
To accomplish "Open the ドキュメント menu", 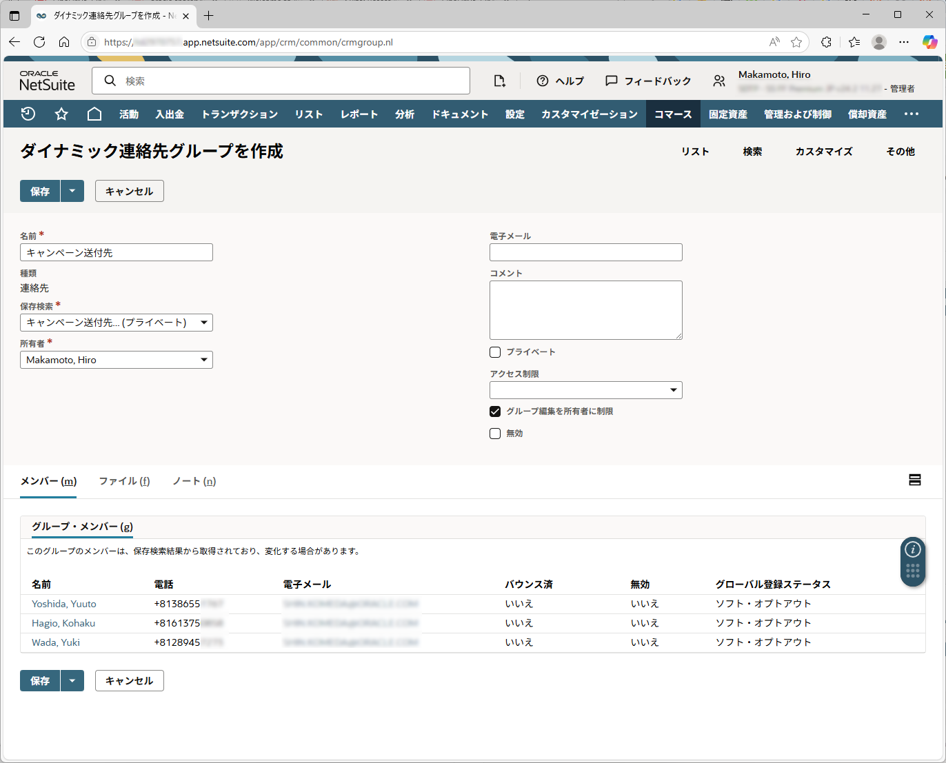I will 460,114.
